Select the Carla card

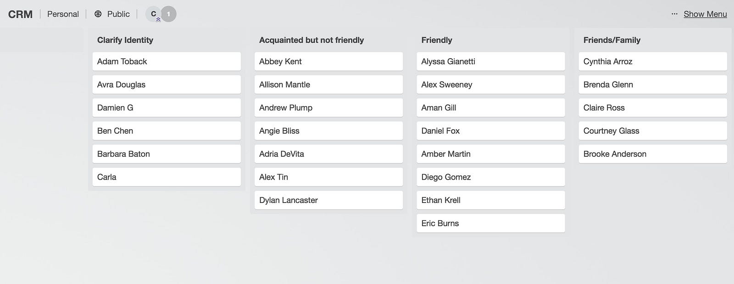166,177
